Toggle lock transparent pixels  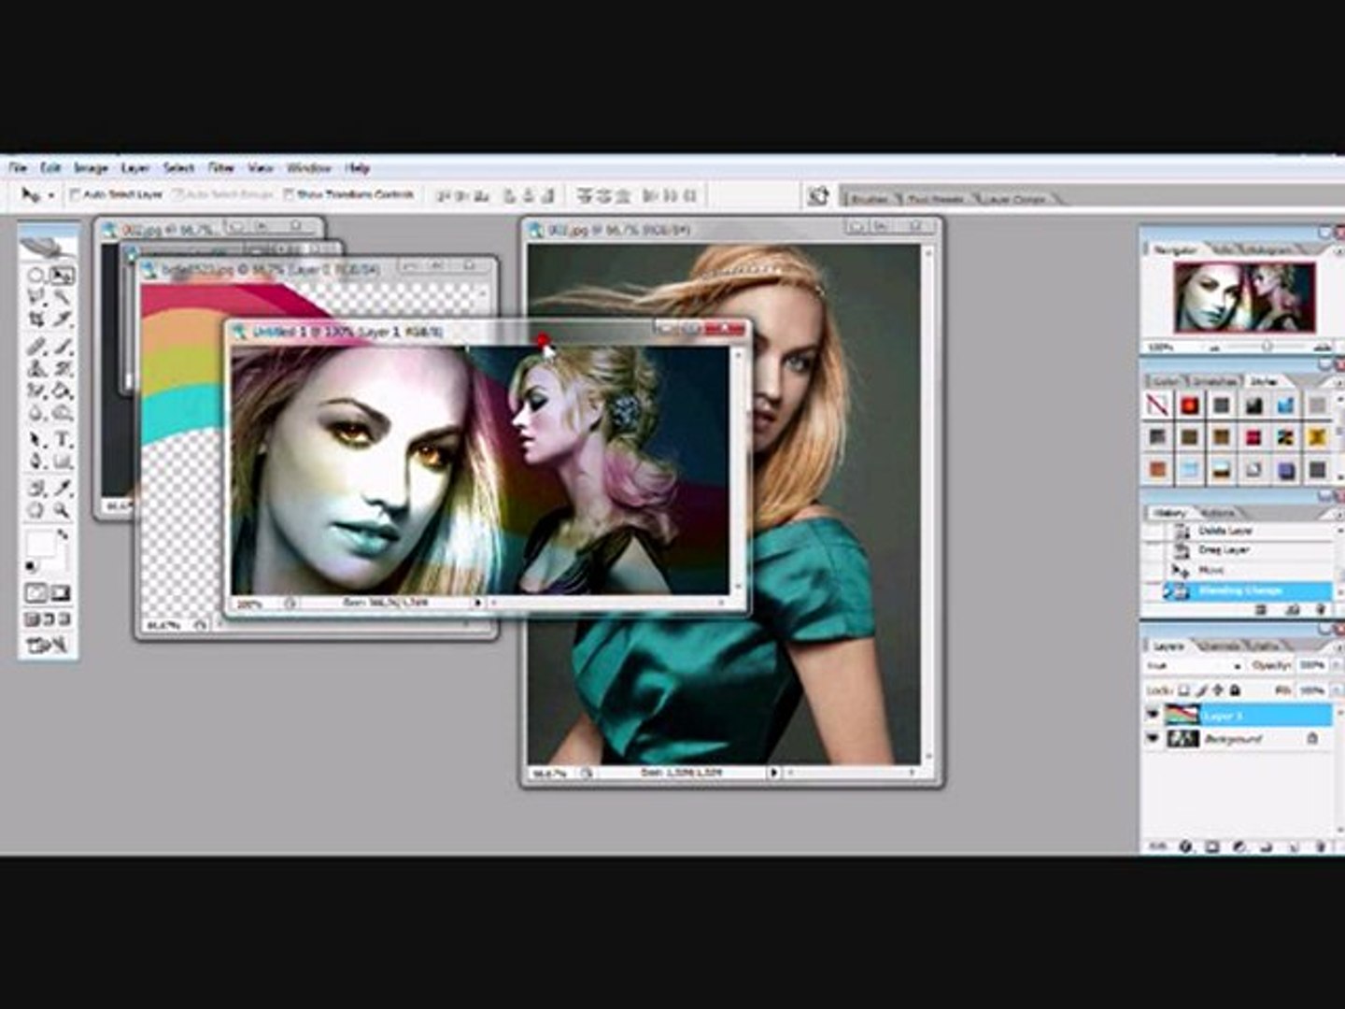tap(1185, 690)
